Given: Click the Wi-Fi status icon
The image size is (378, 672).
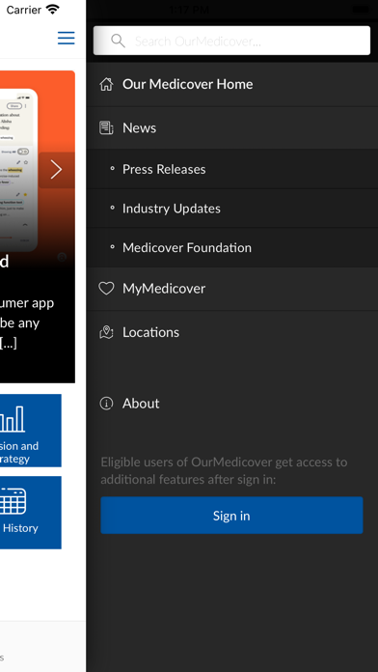Looking at the screenshot, I should point(53,10).
